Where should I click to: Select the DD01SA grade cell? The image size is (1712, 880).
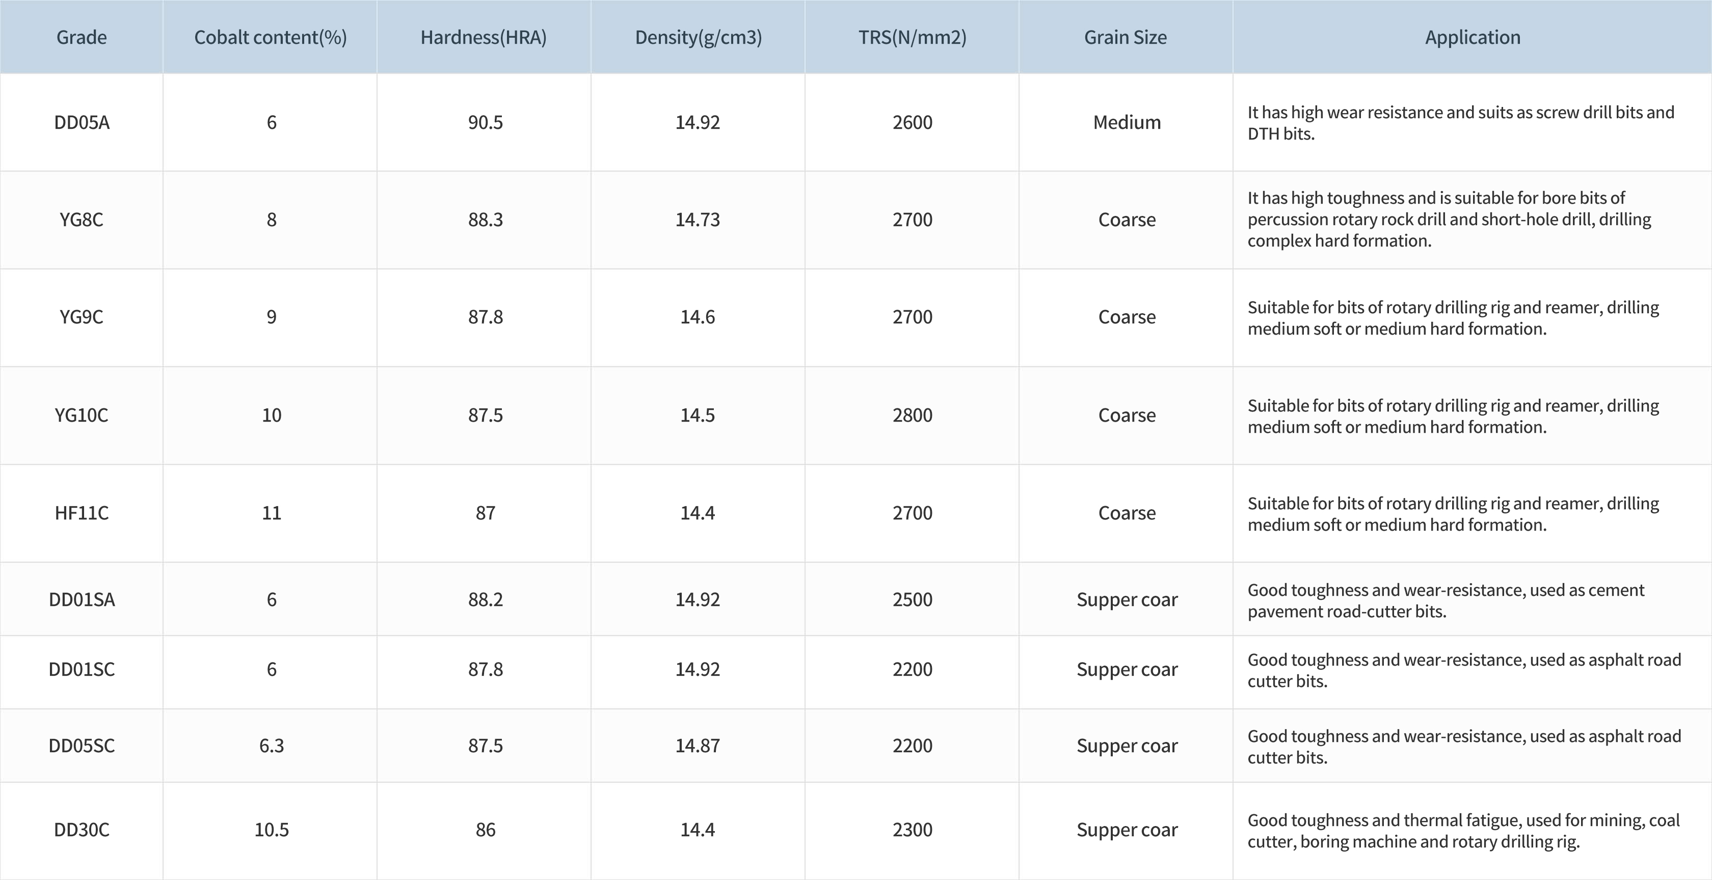tap(81, 600)
